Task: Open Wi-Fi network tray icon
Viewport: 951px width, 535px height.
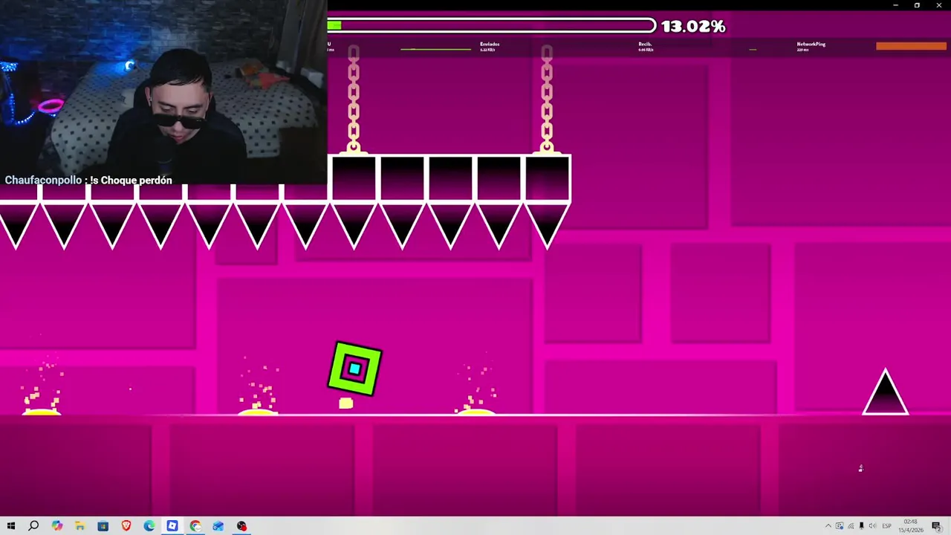Action: (851, 526)
